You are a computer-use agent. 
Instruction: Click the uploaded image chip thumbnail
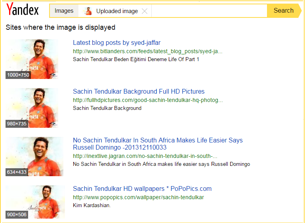(88, 11)
